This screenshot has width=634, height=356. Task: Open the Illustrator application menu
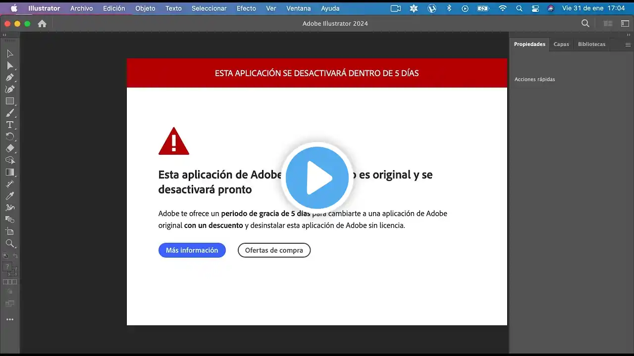coord(44,8)
